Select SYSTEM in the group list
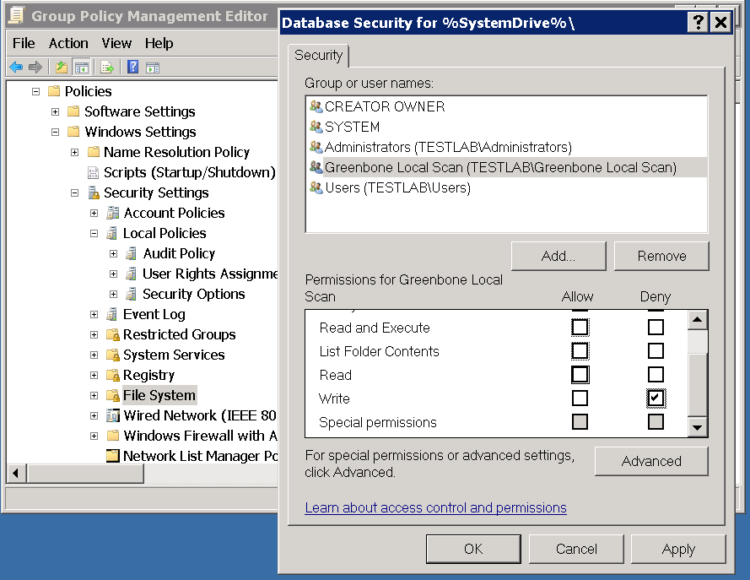The width and height of the screenshot is (750, 580). tap(352, 127)
